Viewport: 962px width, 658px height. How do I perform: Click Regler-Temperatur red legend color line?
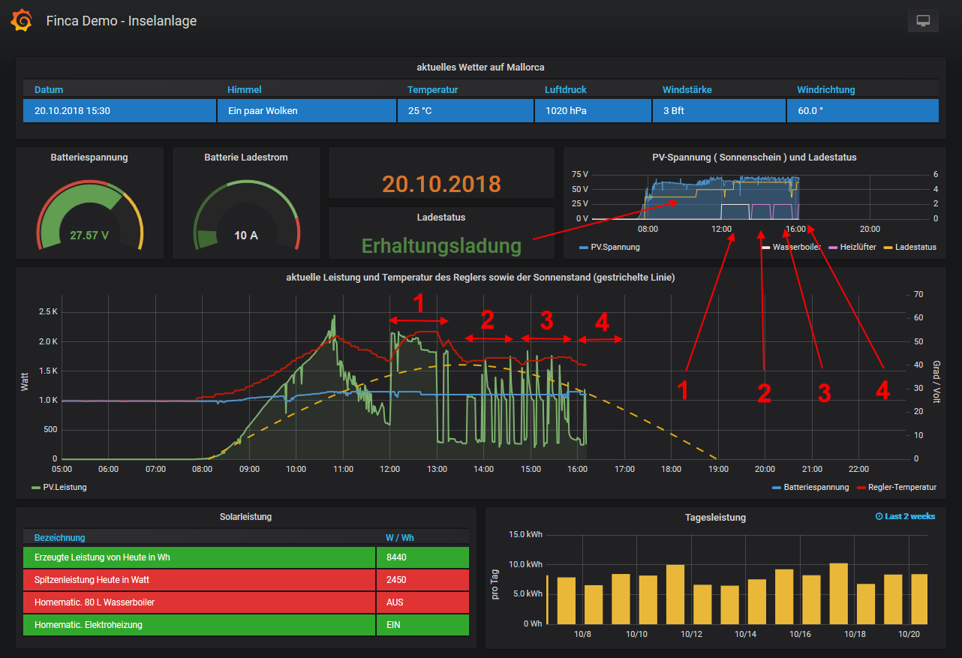pos(859,488)
